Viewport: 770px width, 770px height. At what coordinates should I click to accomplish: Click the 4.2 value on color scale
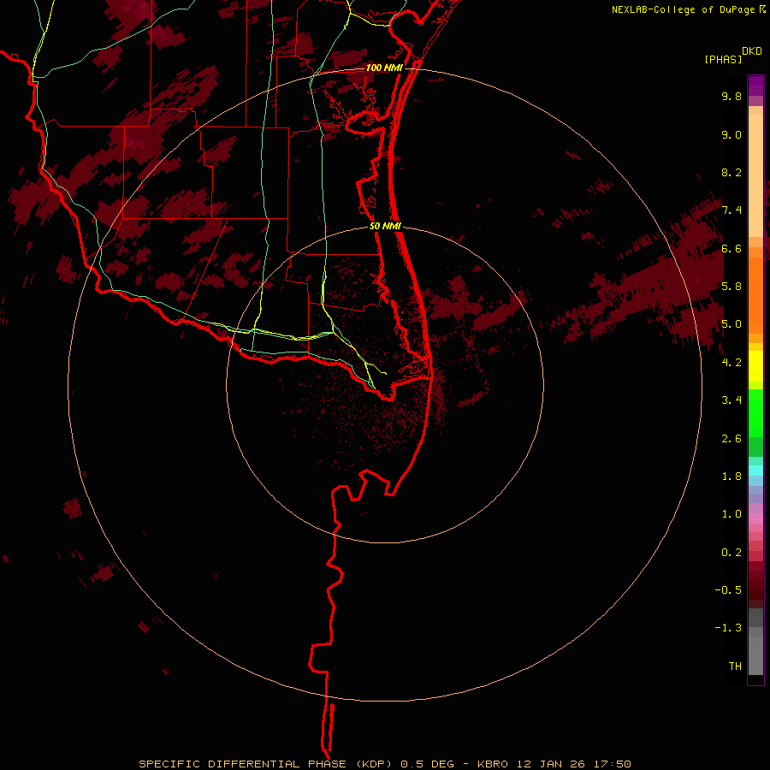coord(731,363)
